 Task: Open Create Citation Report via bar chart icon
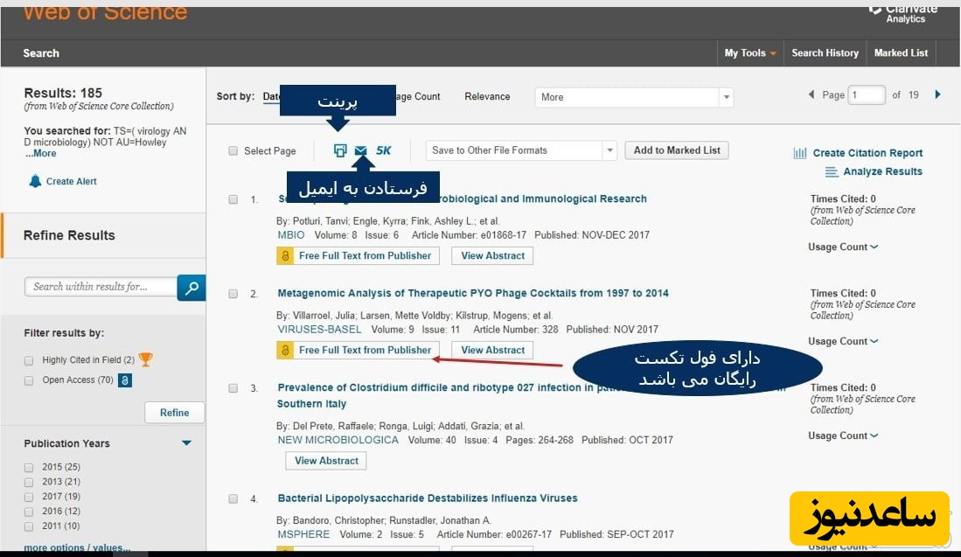click(800, 152)
